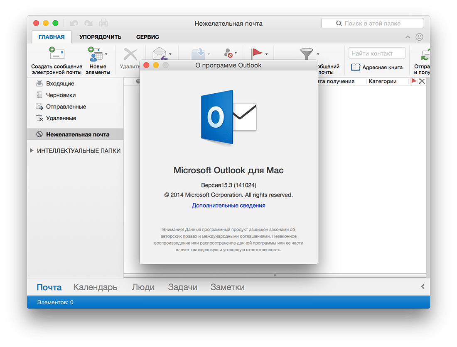Click the pane splitter handle dot
457x347 pixels.
275,275
